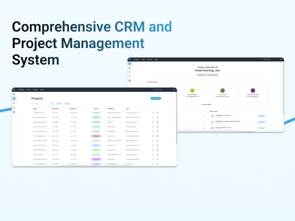The width and height of the screenshot is (295, 221).
Task: Open Kirstin Rogahn contact card
Action: pos(192,93)
